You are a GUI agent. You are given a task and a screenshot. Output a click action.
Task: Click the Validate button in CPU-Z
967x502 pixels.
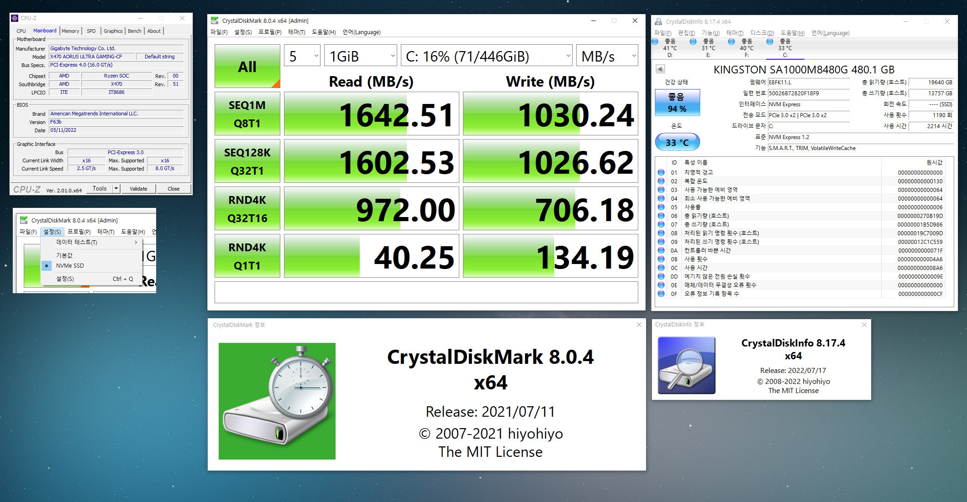pyautogui.click(x=138, y=188)
